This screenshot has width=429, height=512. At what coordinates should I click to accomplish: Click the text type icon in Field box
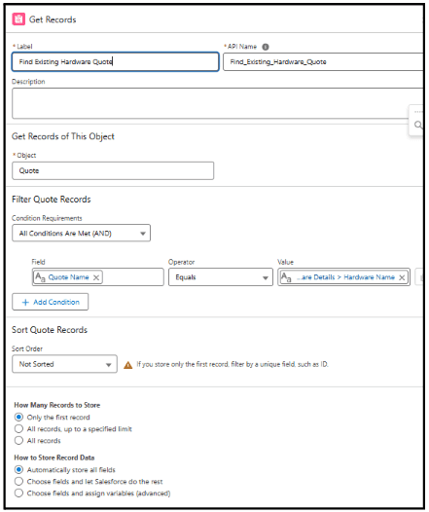[40, 277]
